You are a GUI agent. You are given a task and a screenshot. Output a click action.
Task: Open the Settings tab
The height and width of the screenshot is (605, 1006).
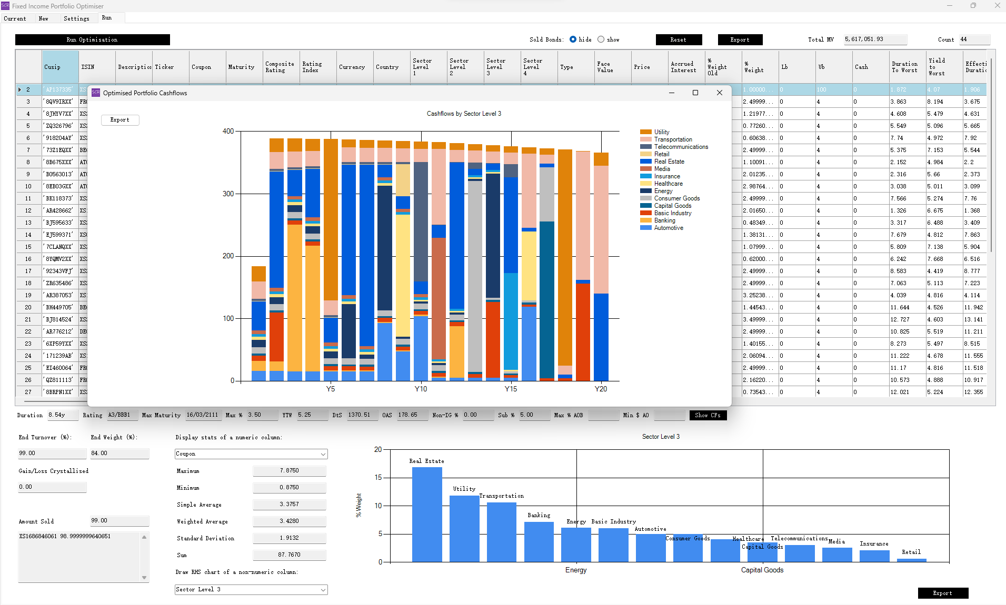[76, 18]
